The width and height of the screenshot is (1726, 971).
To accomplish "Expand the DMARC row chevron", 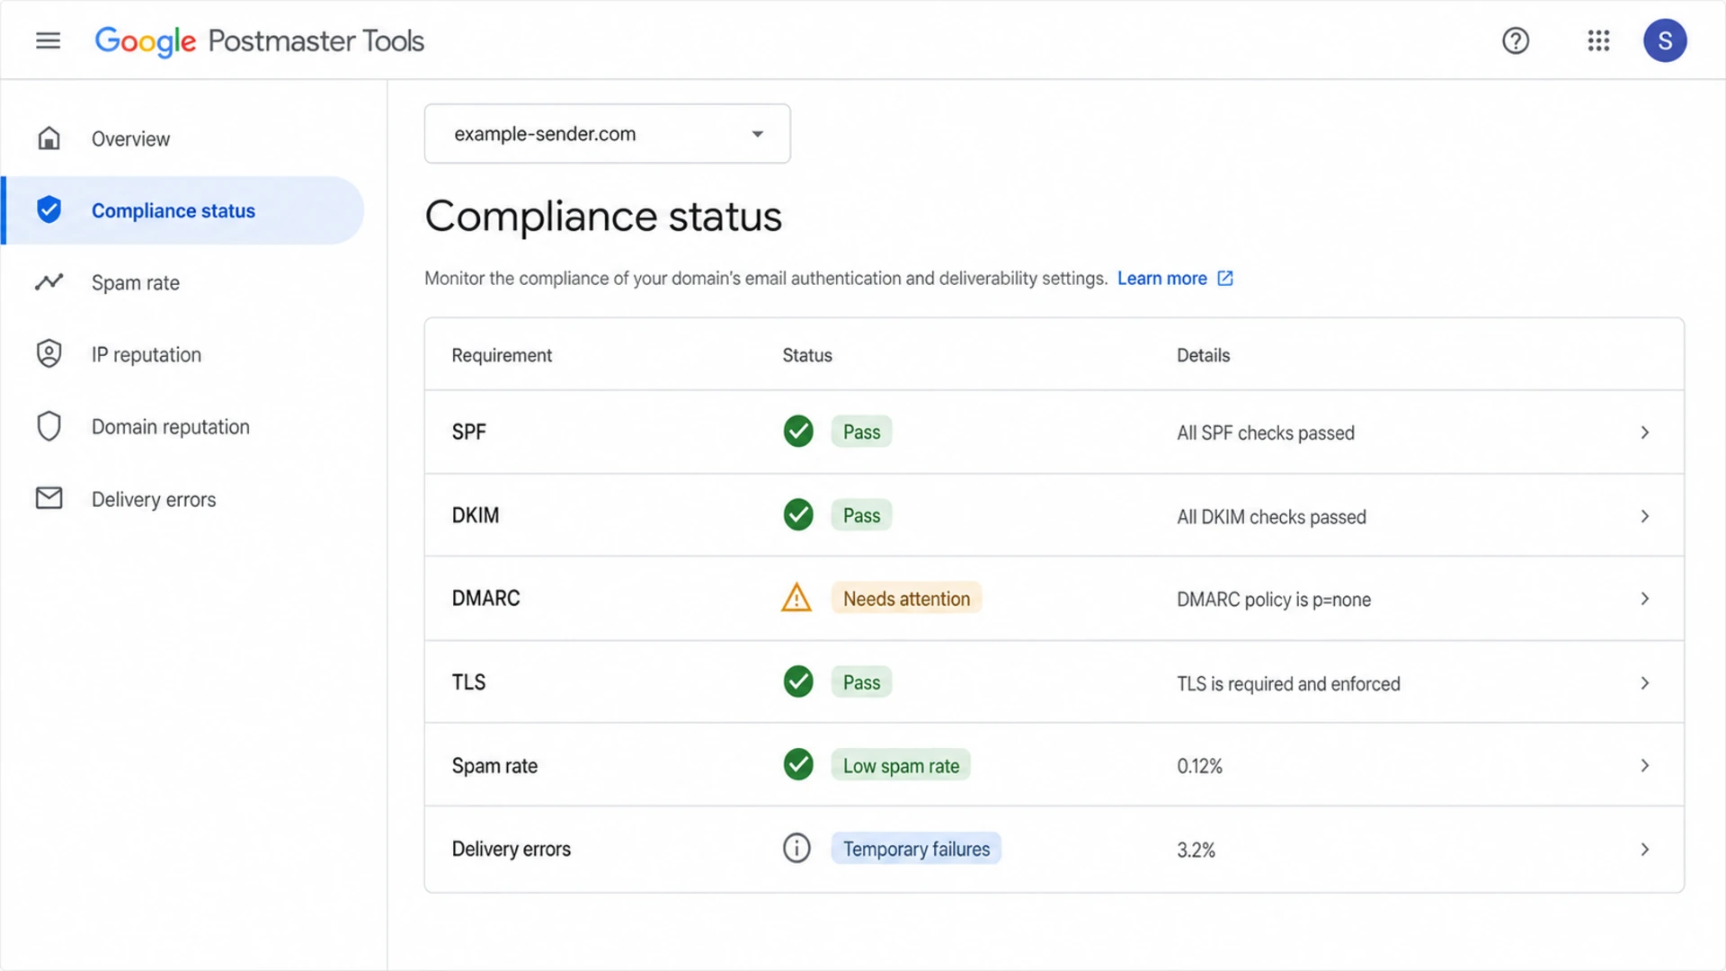I will [1645, 599].
